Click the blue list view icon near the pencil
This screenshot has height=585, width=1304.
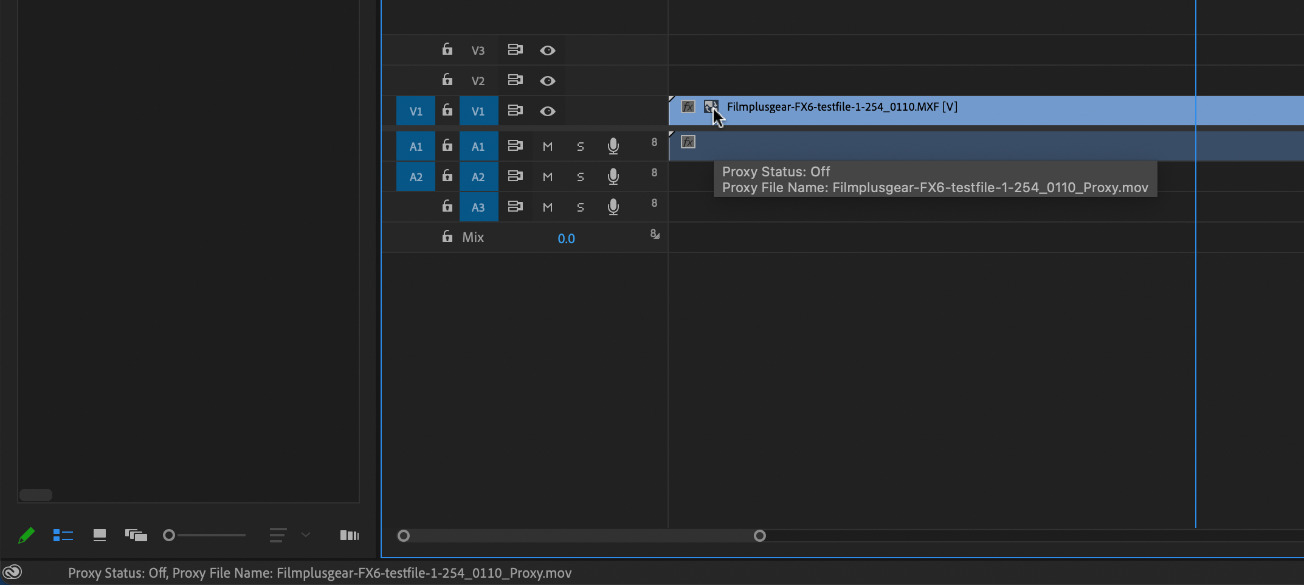click(x=63, y=535)
